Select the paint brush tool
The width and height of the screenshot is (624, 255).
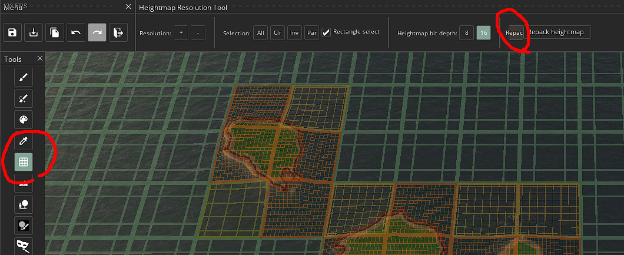pyautogui.click(x=24, y=77)
